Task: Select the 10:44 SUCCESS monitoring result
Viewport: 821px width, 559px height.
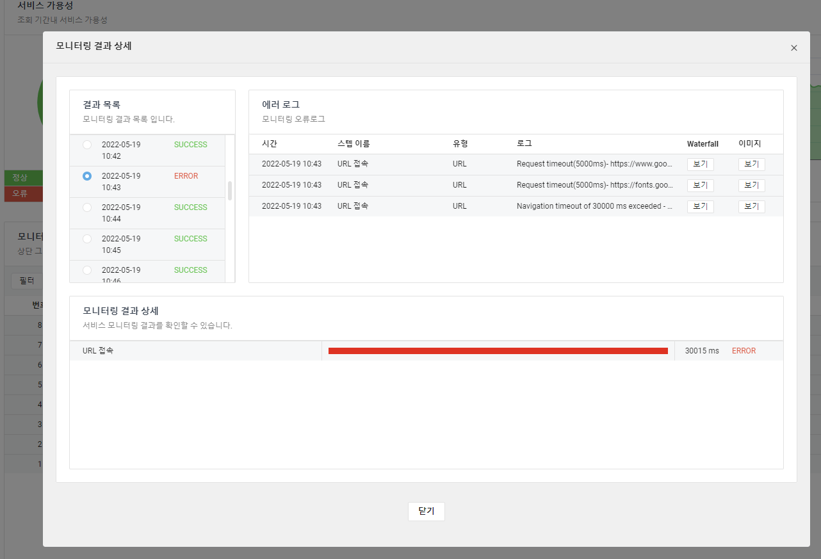Action: click(86, 207)
